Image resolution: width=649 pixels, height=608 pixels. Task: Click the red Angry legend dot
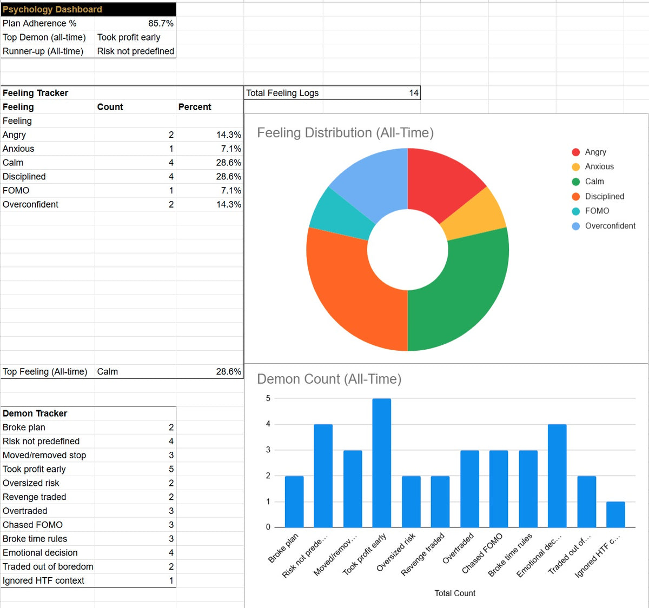click(x=575, y=152)
